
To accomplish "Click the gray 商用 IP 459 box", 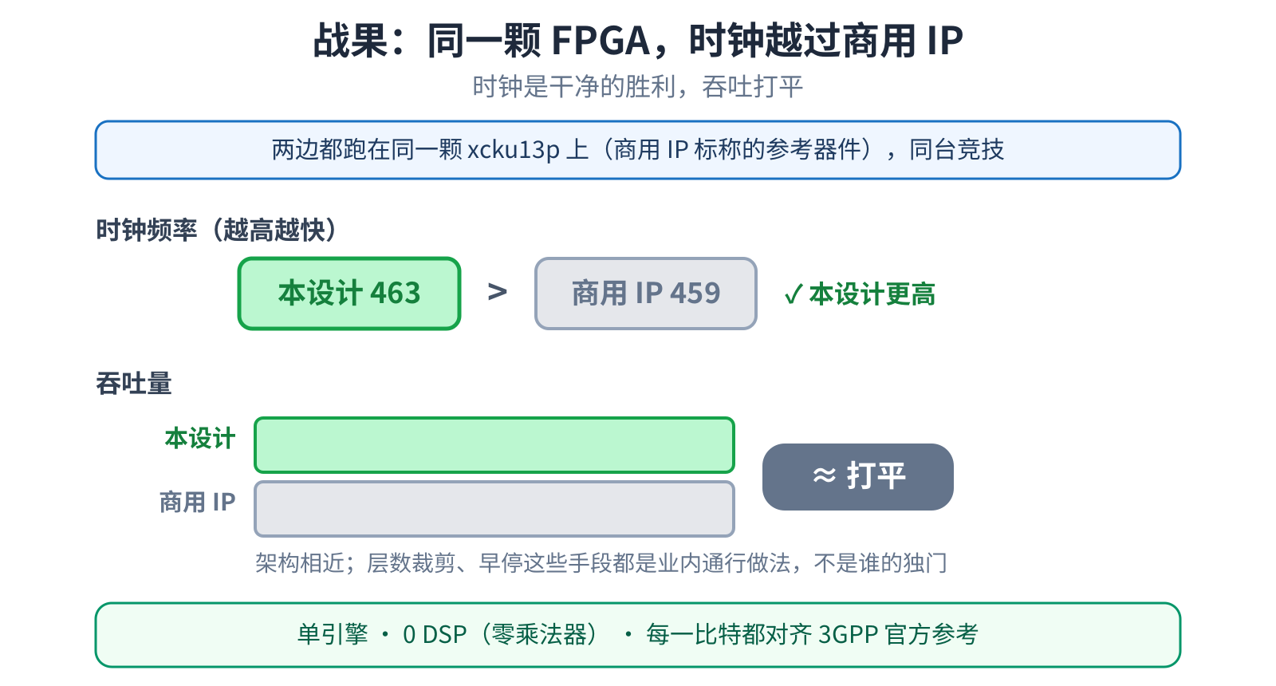I will pyautogui.click(x=645, y=294).
